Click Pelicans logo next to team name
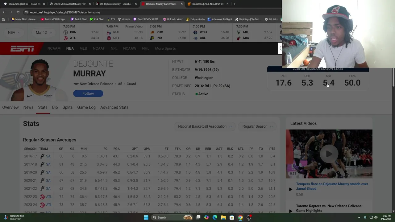This screenshot has height=222, width=395. click(x=76, y=84)
